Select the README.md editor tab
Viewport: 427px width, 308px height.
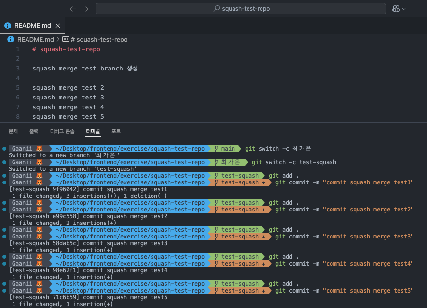[32, 26]
